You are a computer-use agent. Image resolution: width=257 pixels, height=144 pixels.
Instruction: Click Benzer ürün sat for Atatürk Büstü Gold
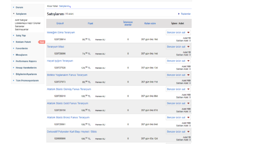[x=176, y=103]
